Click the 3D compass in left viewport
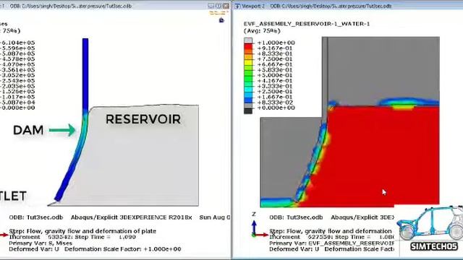Image resolution: width=463 pixels, height=260 pixels. [x=221, y=20]
